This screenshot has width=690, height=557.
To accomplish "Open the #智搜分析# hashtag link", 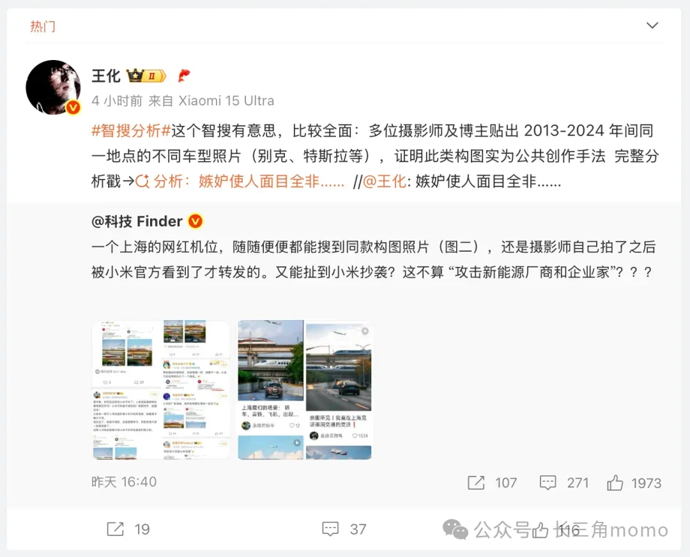I will 131,131.
